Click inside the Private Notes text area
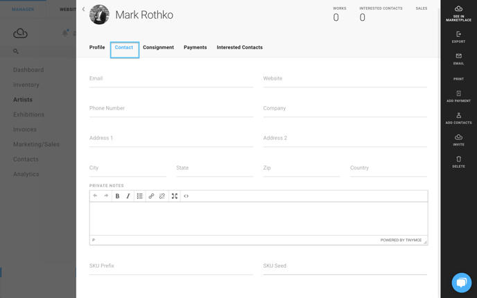Image resolution: width=477 pixels, height=298 pixels. 259,218
